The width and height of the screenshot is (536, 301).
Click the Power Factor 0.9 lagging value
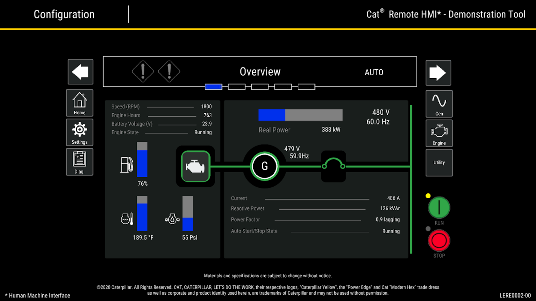[x=388, y=219]
